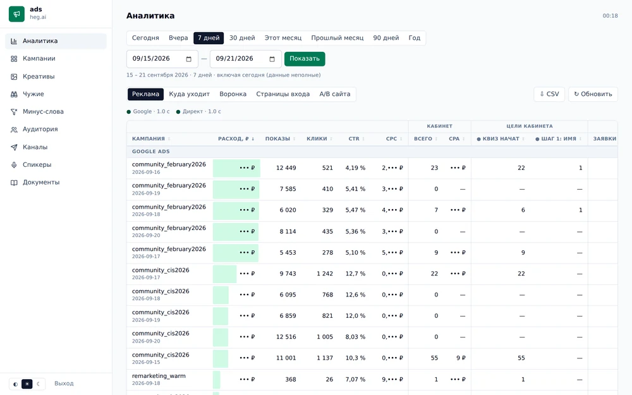Switch to the Воронка tab
Image resolution: width=632 pixels, height=395 pixels.
click(233, 94)
